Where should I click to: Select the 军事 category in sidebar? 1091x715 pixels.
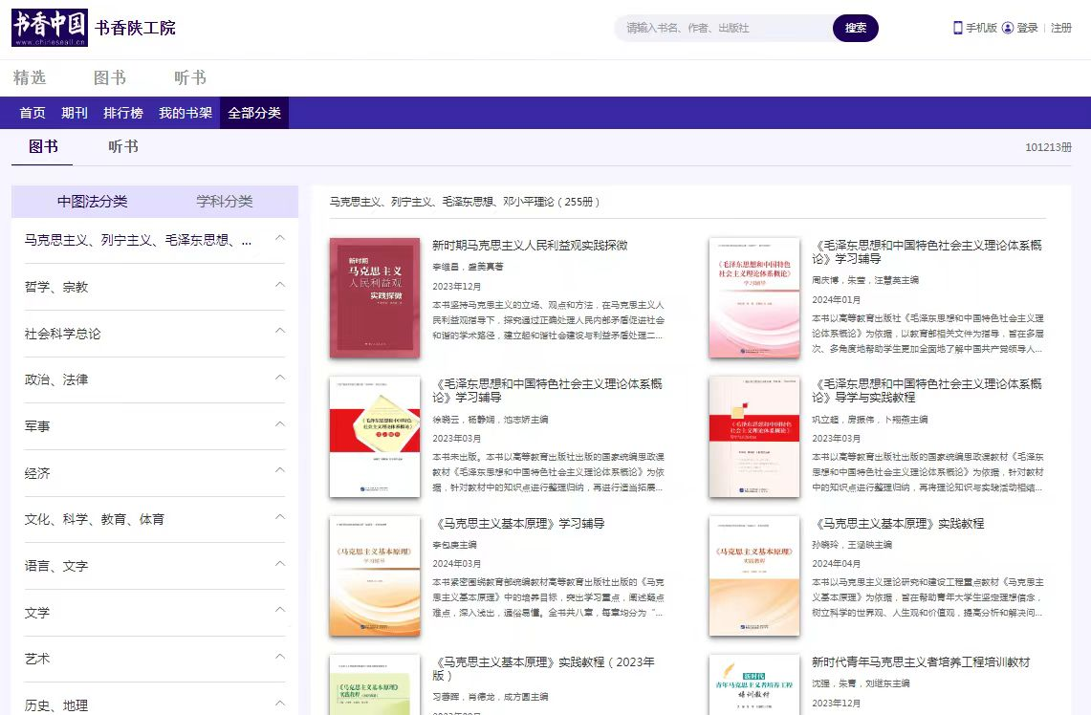(37, 426)
